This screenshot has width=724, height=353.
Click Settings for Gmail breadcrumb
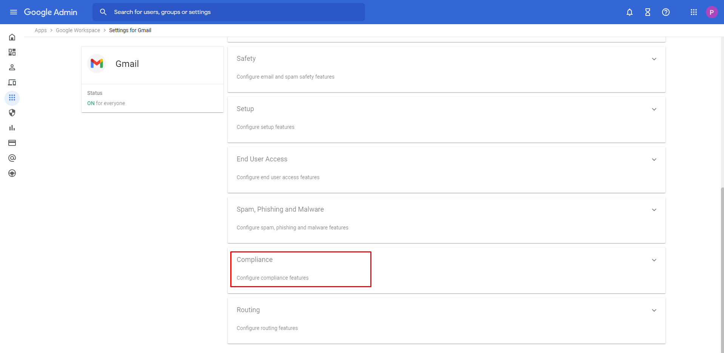[130, 30]
